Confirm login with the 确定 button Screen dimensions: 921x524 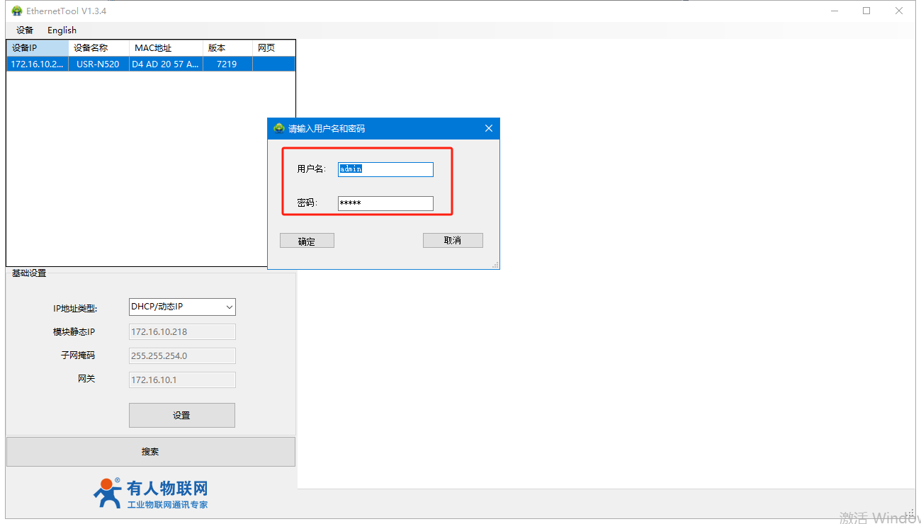click(307, 241)
